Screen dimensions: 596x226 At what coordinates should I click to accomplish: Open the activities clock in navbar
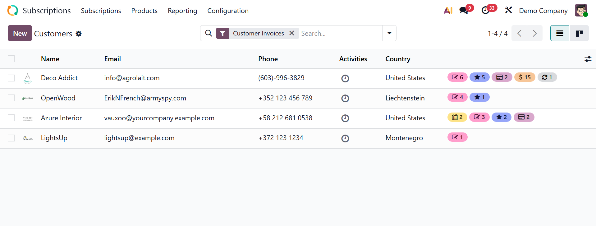[485, 10]
